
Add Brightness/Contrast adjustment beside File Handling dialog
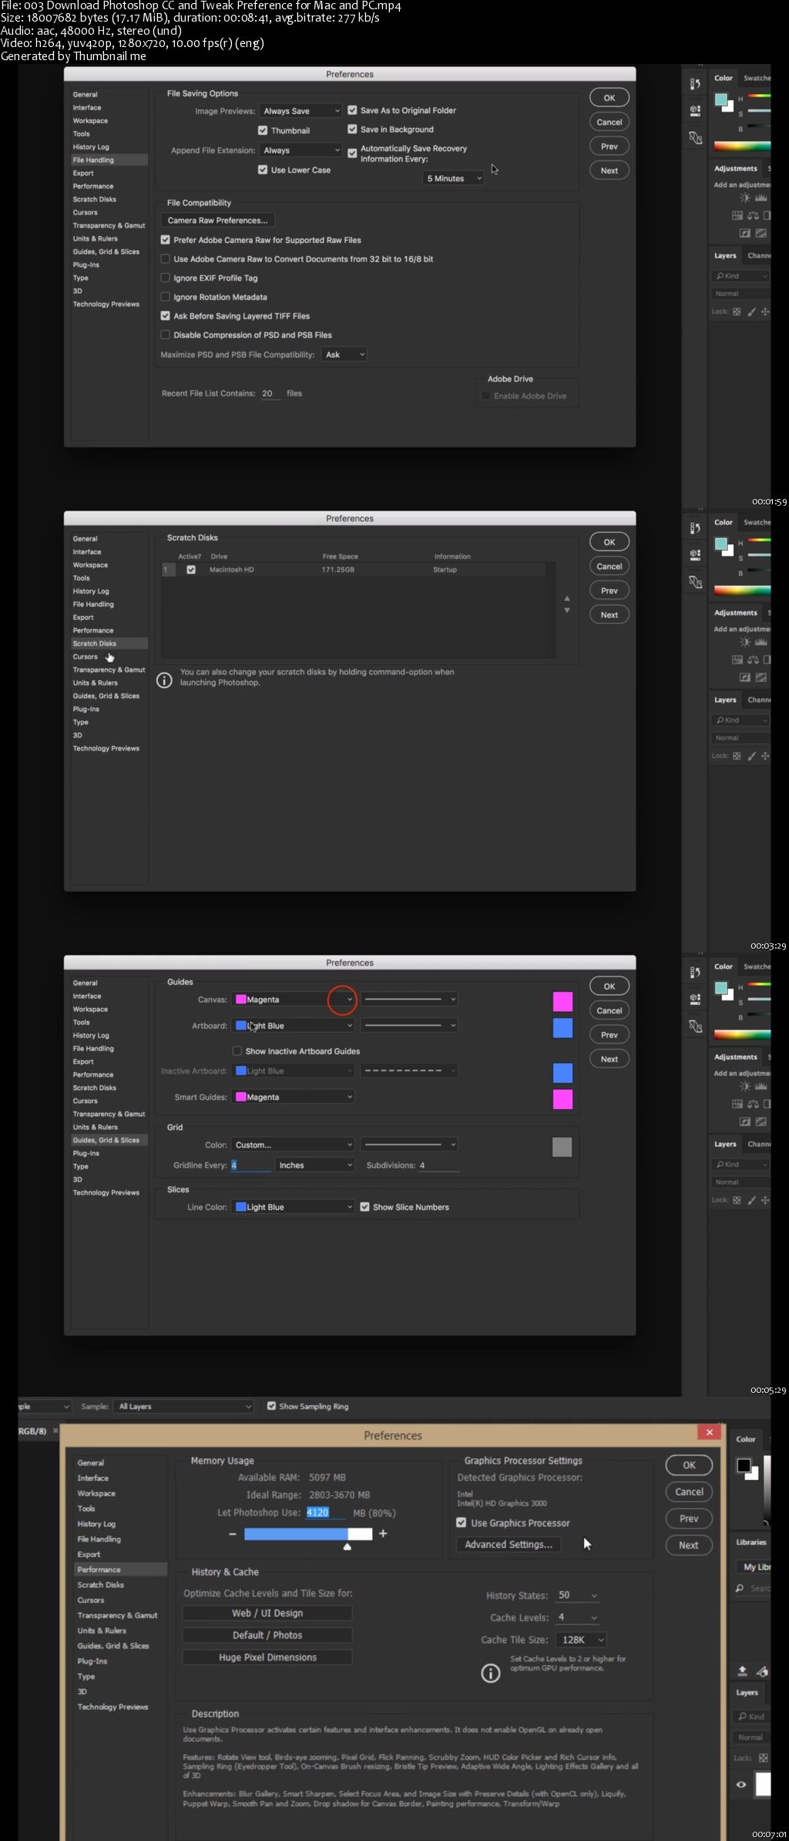click(745, 198)
